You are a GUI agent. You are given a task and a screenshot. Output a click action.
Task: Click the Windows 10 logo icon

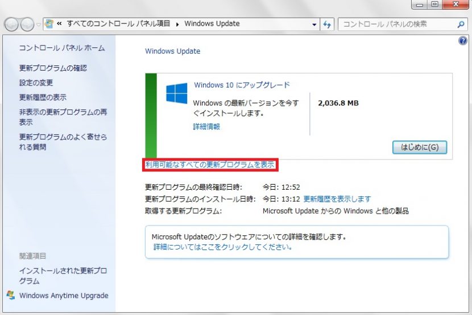[176, 93]
